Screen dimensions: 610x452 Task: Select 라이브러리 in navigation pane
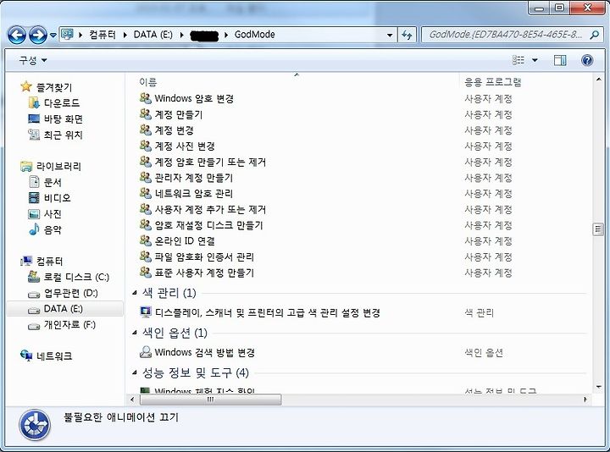(58, 167)
